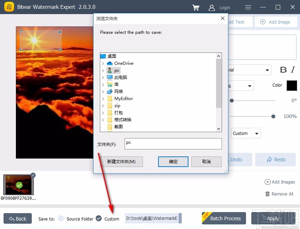Click the X on the watermark selection box
This screenshot has width=300, height=229.
(x=60, y=32)
